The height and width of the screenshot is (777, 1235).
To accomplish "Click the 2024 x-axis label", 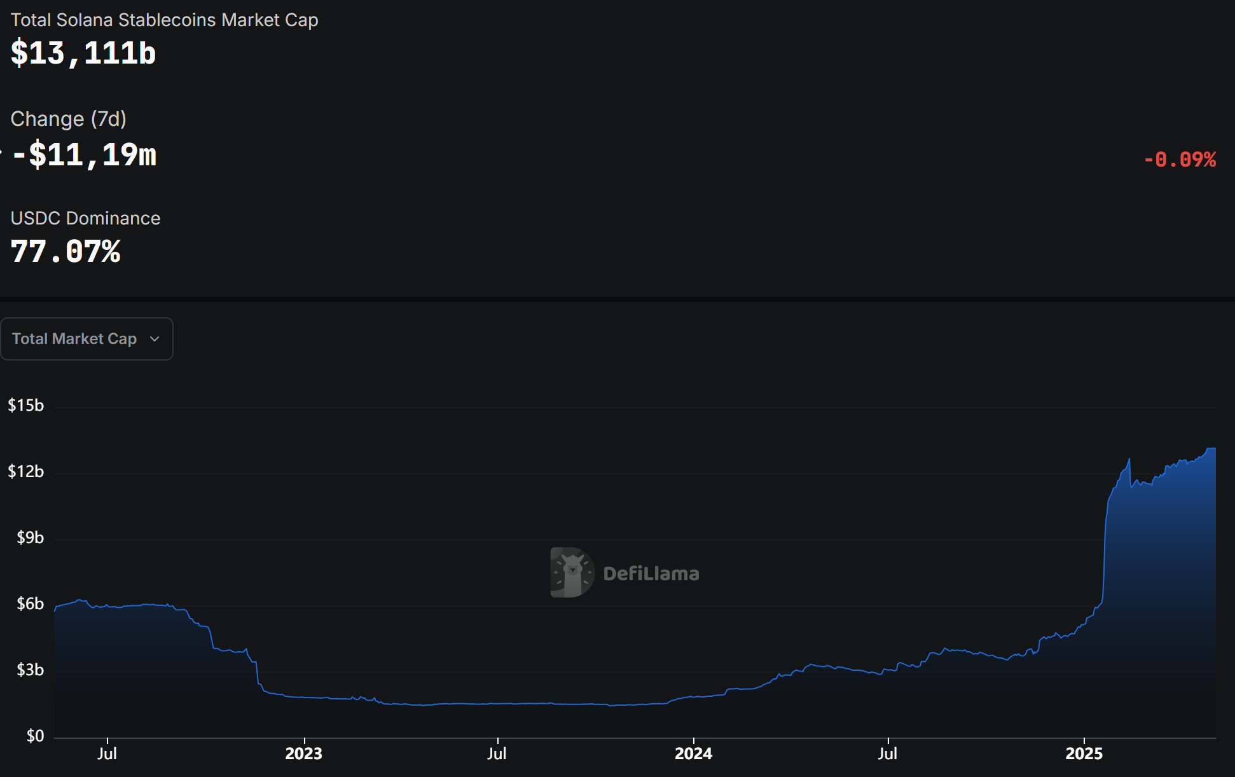I will point(693,753).
